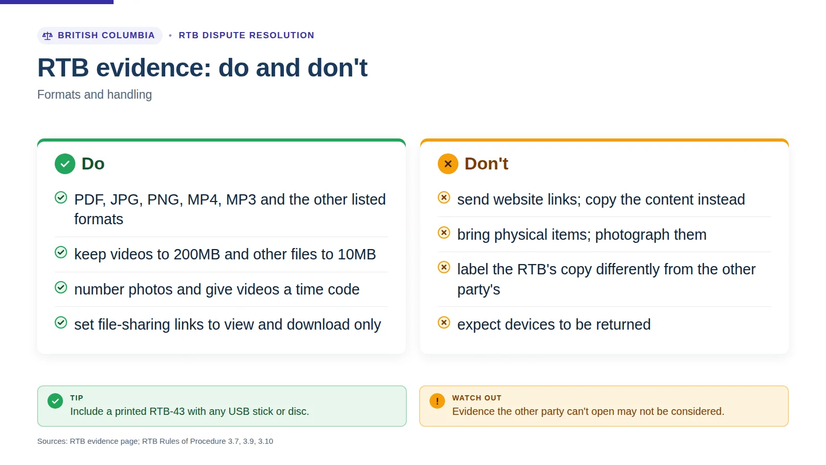Image resolution: width=826 pixels, height=465 pixels.
Task: Click the title RTB evidence: do and don't
Action: click(202, 68)
